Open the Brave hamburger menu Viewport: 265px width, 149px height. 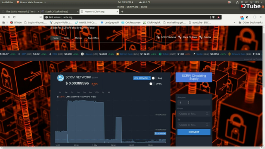[260, 17]
